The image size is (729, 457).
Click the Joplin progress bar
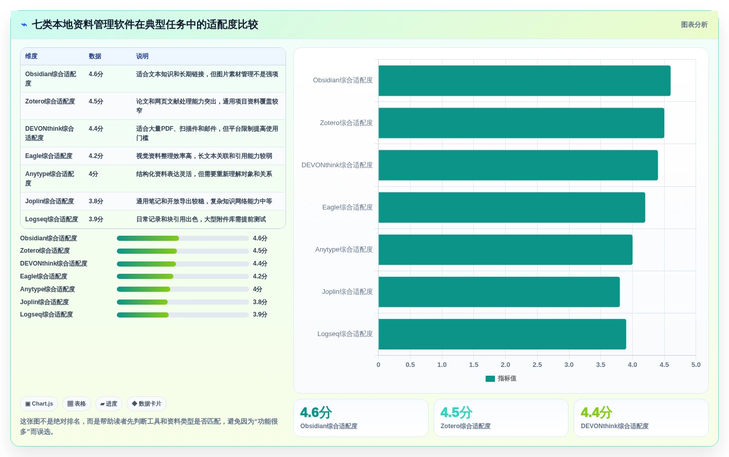pos(183,302)
